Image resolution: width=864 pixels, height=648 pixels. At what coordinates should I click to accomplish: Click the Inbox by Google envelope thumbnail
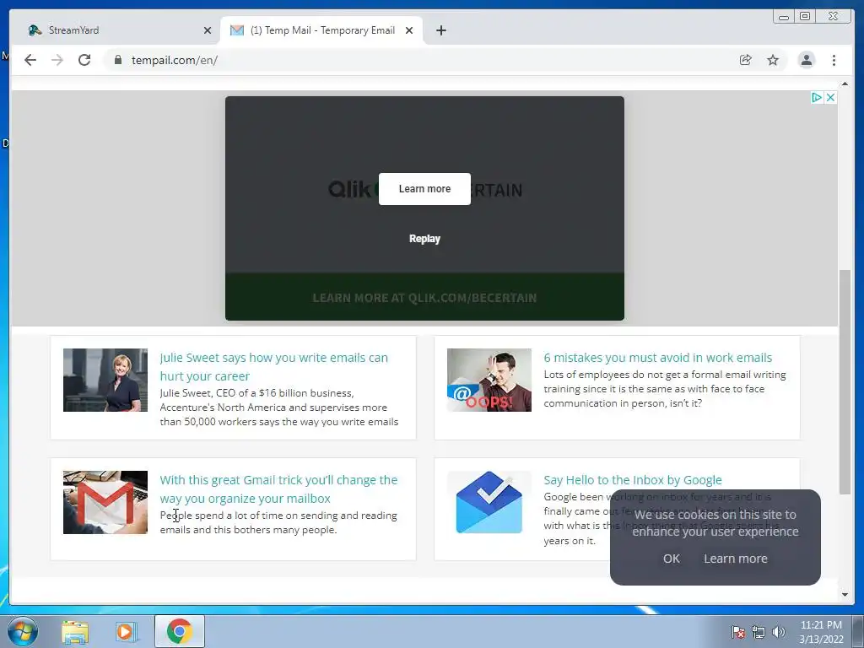489,502
